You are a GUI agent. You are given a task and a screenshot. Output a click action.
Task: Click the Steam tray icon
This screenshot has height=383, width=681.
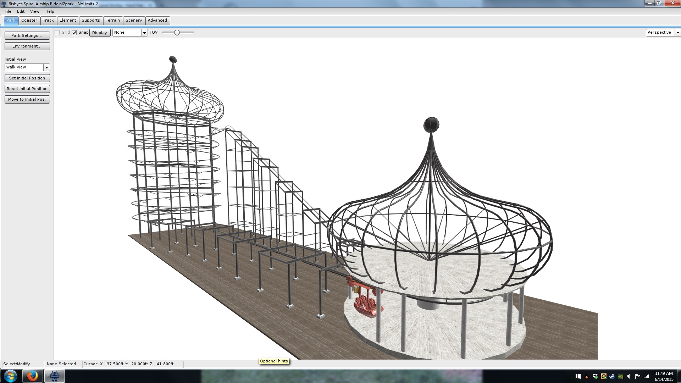pos(612,376)
